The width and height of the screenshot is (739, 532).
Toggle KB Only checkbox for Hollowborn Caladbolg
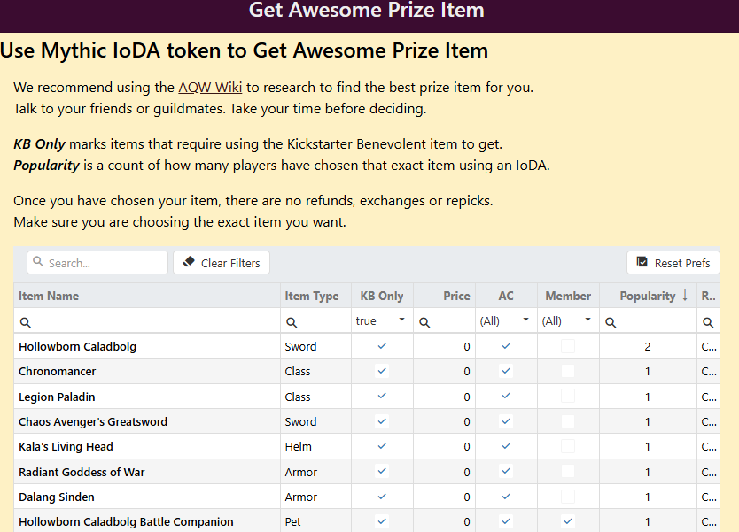(382, 346)
